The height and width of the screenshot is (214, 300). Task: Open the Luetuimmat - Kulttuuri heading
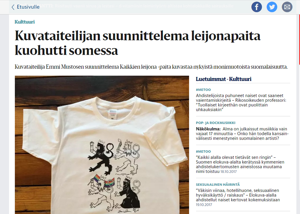[x=223, y=79]
